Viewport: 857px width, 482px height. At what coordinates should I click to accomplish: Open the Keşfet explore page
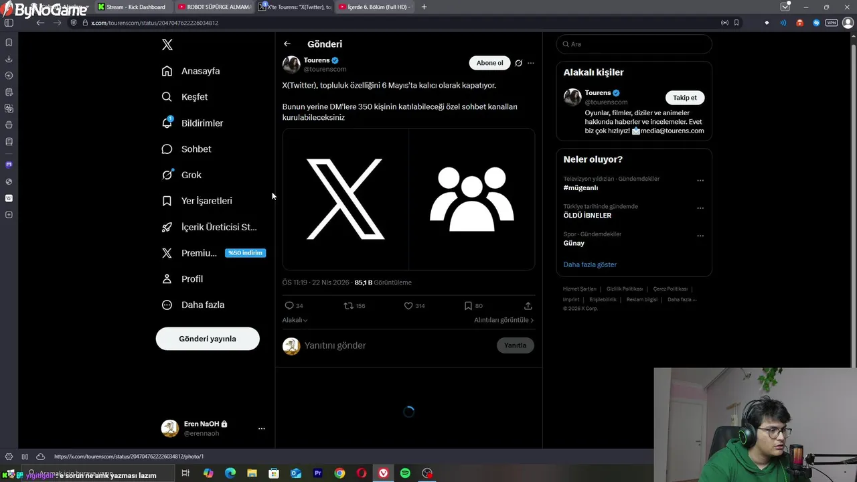point(185,97)
